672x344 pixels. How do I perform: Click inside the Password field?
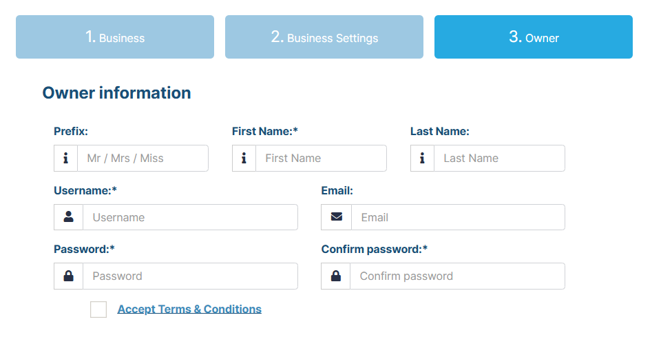tap(190, 276)
